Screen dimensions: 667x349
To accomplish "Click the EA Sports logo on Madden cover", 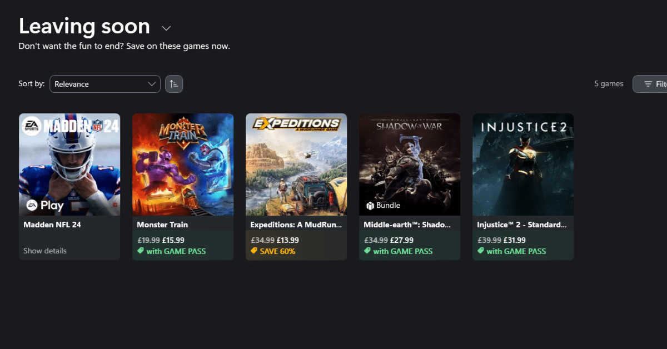I will pyautogui.click(x=32, y=126).
